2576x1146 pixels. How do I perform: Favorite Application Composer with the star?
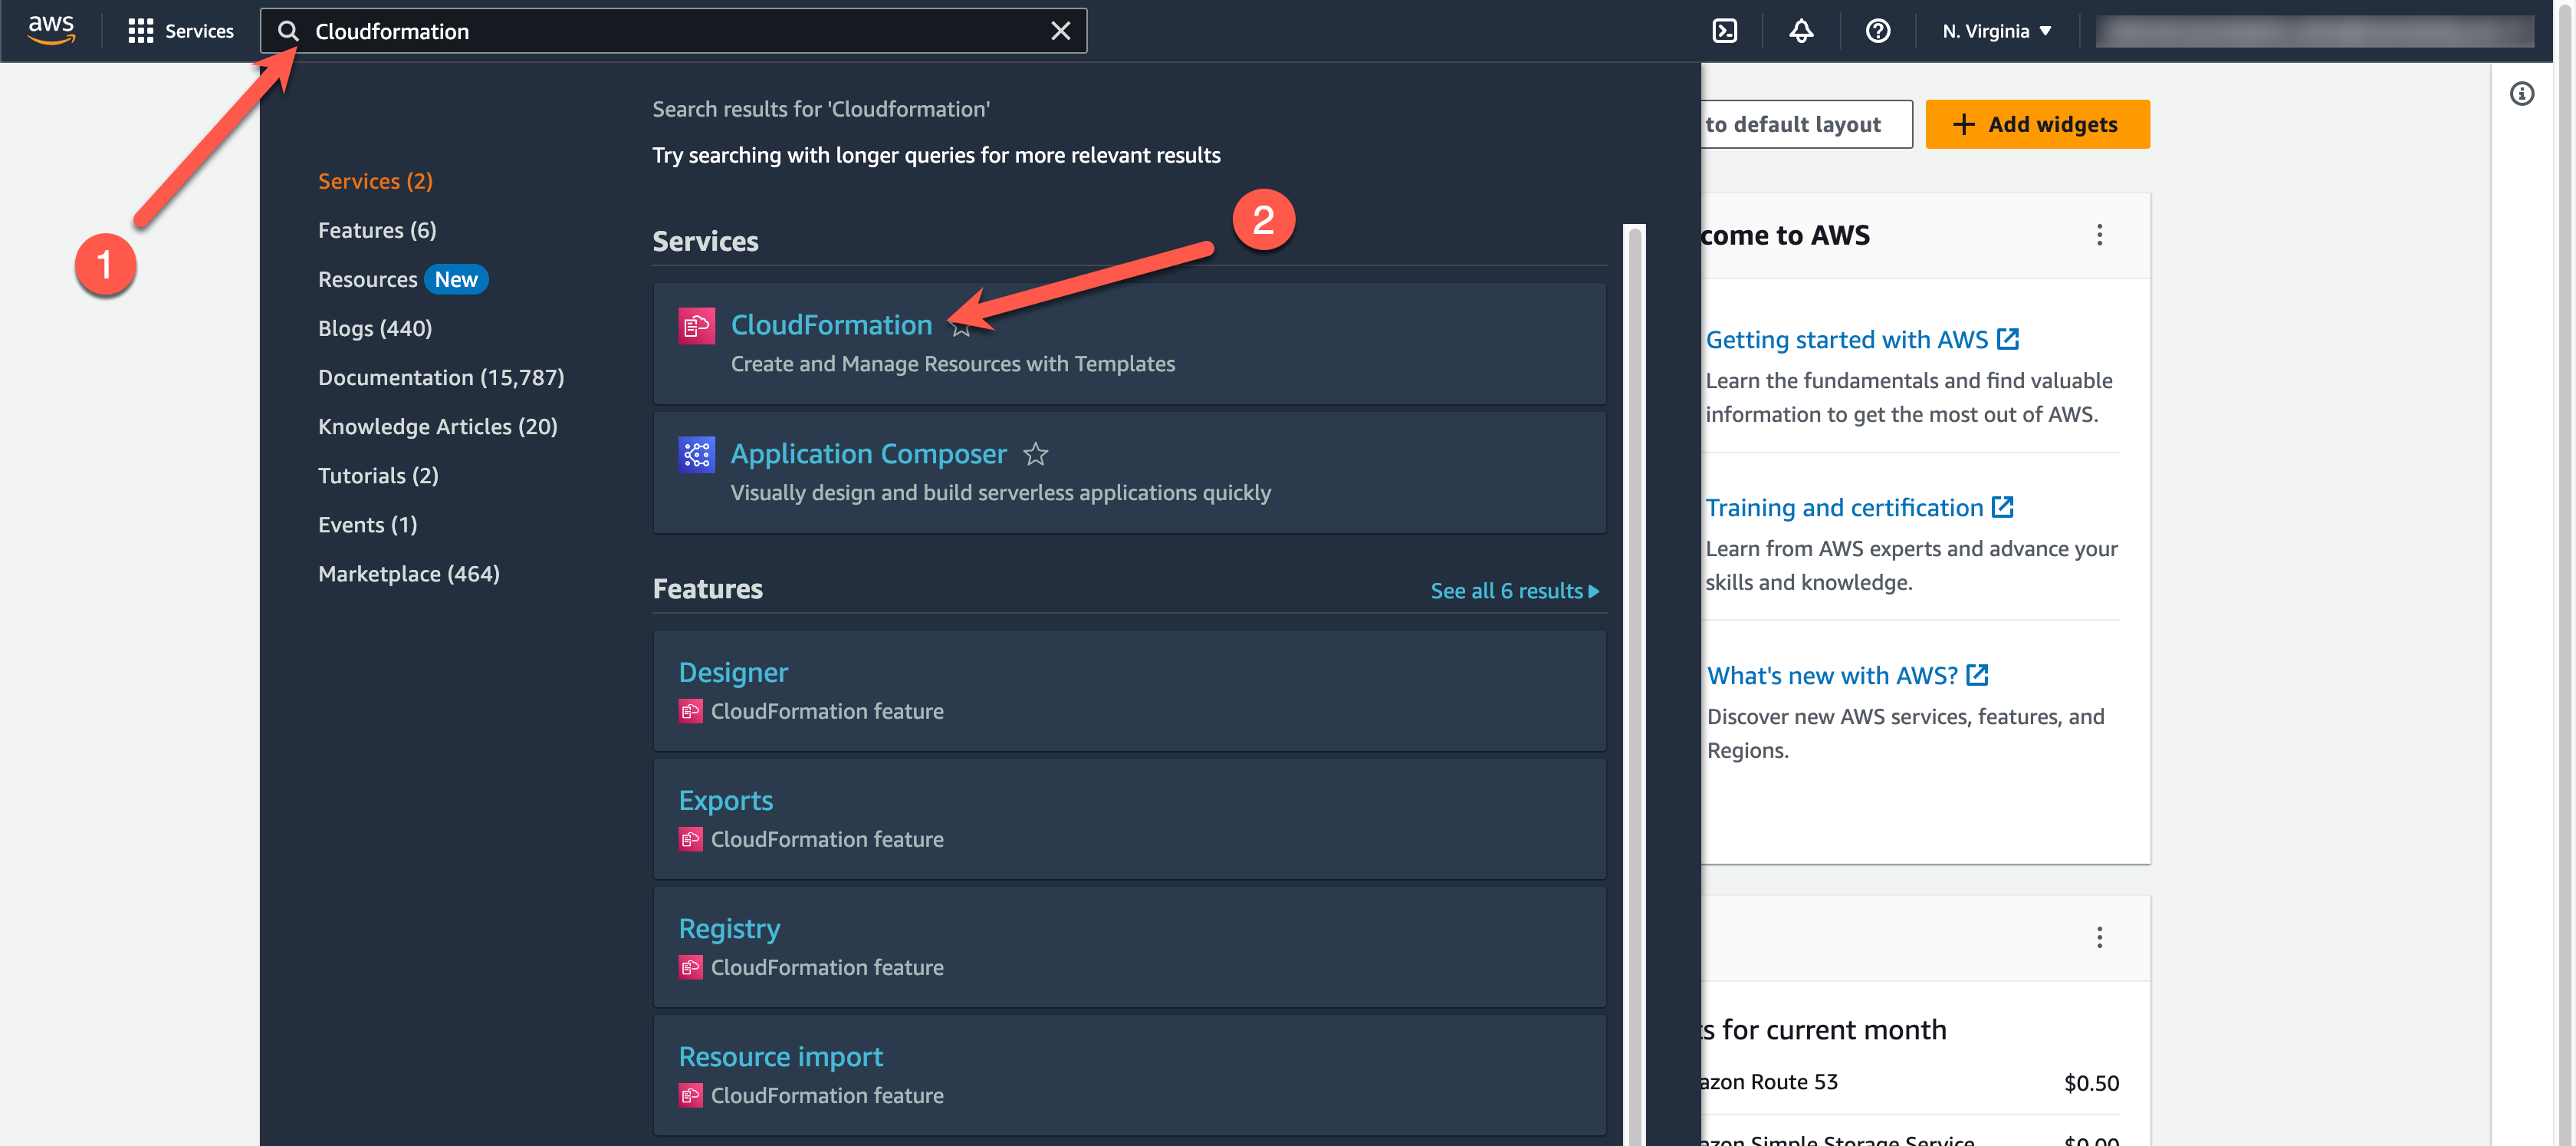tap(1035, 454)
